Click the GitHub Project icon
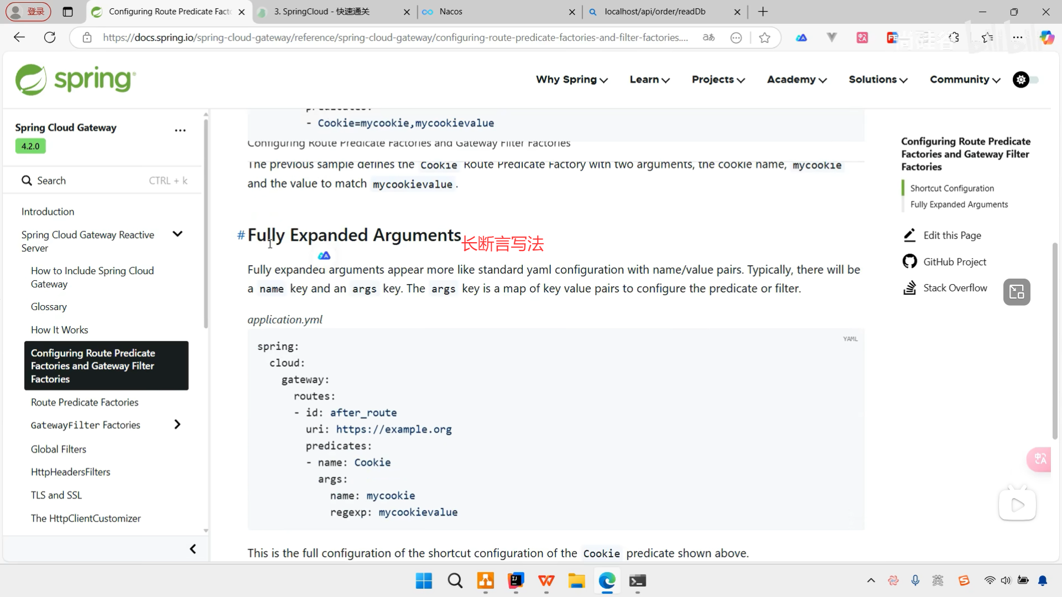 (x=909, y=261)
